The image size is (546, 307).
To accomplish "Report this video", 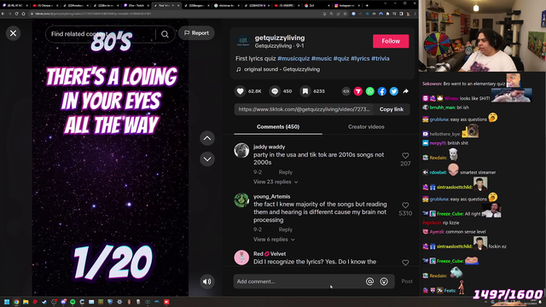I will coord(196,33).
